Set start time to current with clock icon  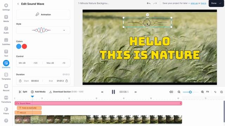click(20, 81)
